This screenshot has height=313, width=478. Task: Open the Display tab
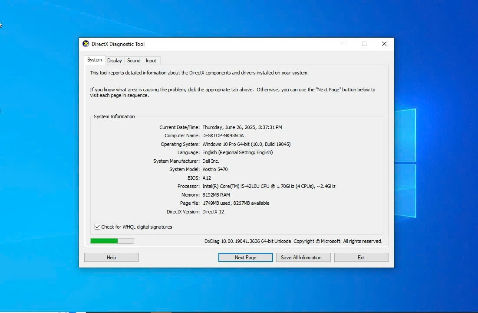(x=115, y=61)
